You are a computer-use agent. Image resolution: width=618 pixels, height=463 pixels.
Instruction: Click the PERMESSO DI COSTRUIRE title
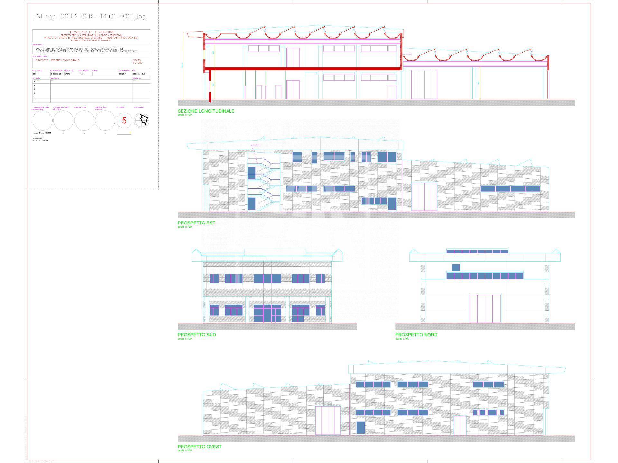tap(91, 32)
